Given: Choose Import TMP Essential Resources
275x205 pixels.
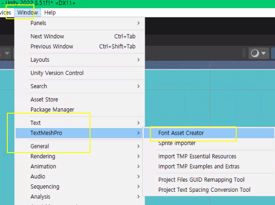Looking at the screenshot, I should pyautogui.click(x=209, y=156).
